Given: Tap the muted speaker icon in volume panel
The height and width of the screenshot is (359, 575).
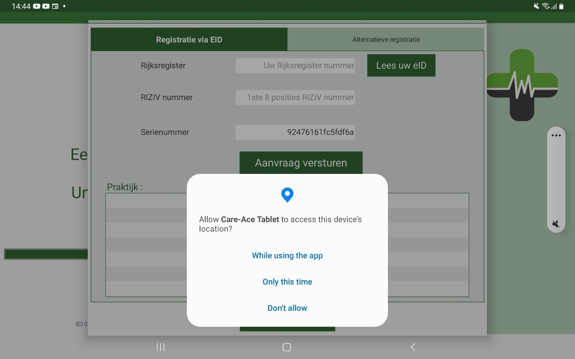Looking at the screenshot, I should click(x=556, y=224).
